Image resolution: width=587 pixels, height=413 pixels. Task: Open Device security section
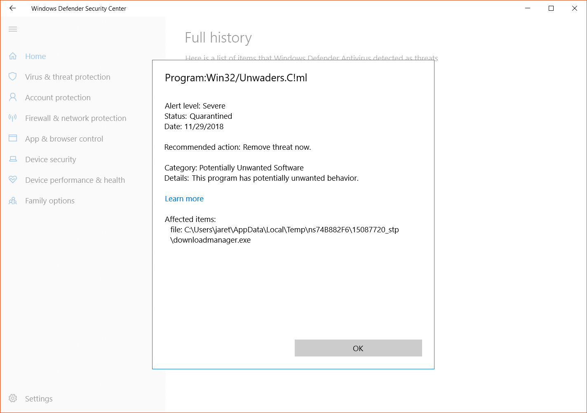51,159
